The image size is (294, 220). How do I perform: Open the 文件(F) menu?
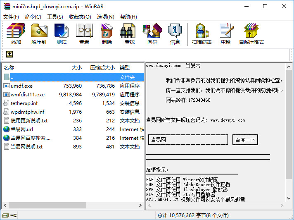click(x=11, y=17)
